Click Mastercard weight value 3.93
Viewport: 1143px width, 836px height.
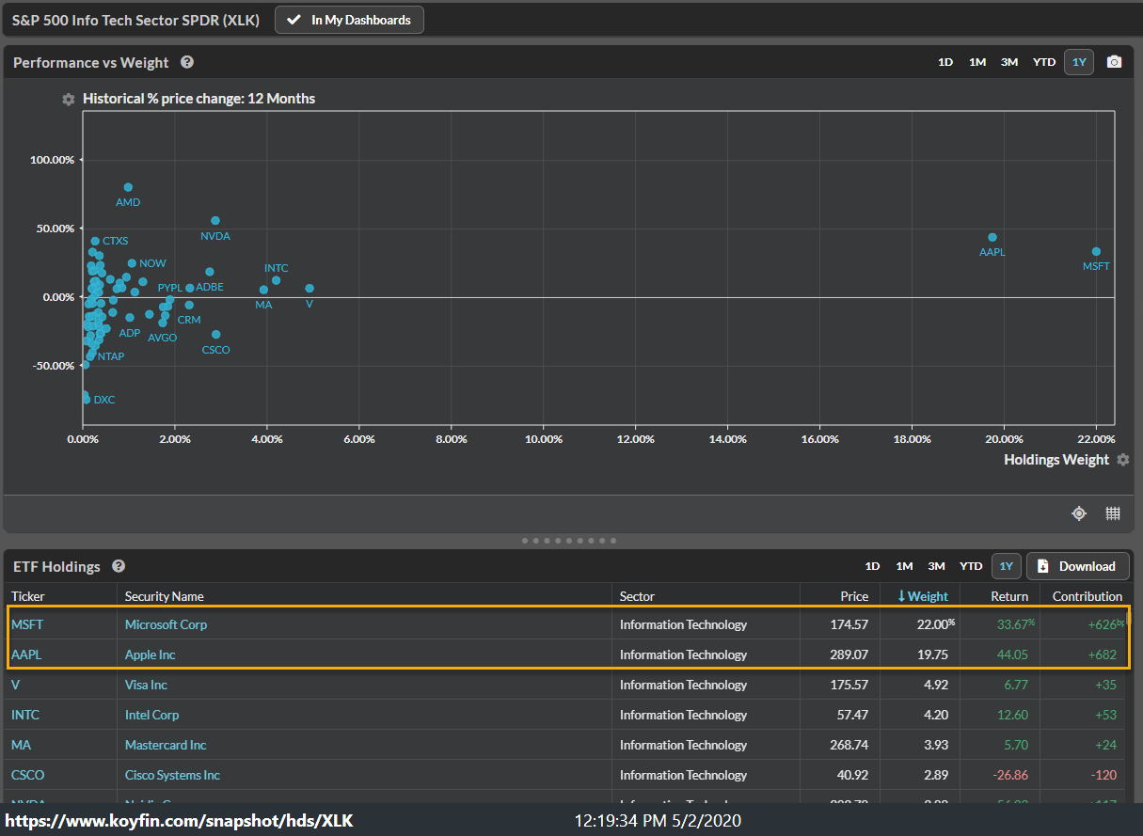936,745
